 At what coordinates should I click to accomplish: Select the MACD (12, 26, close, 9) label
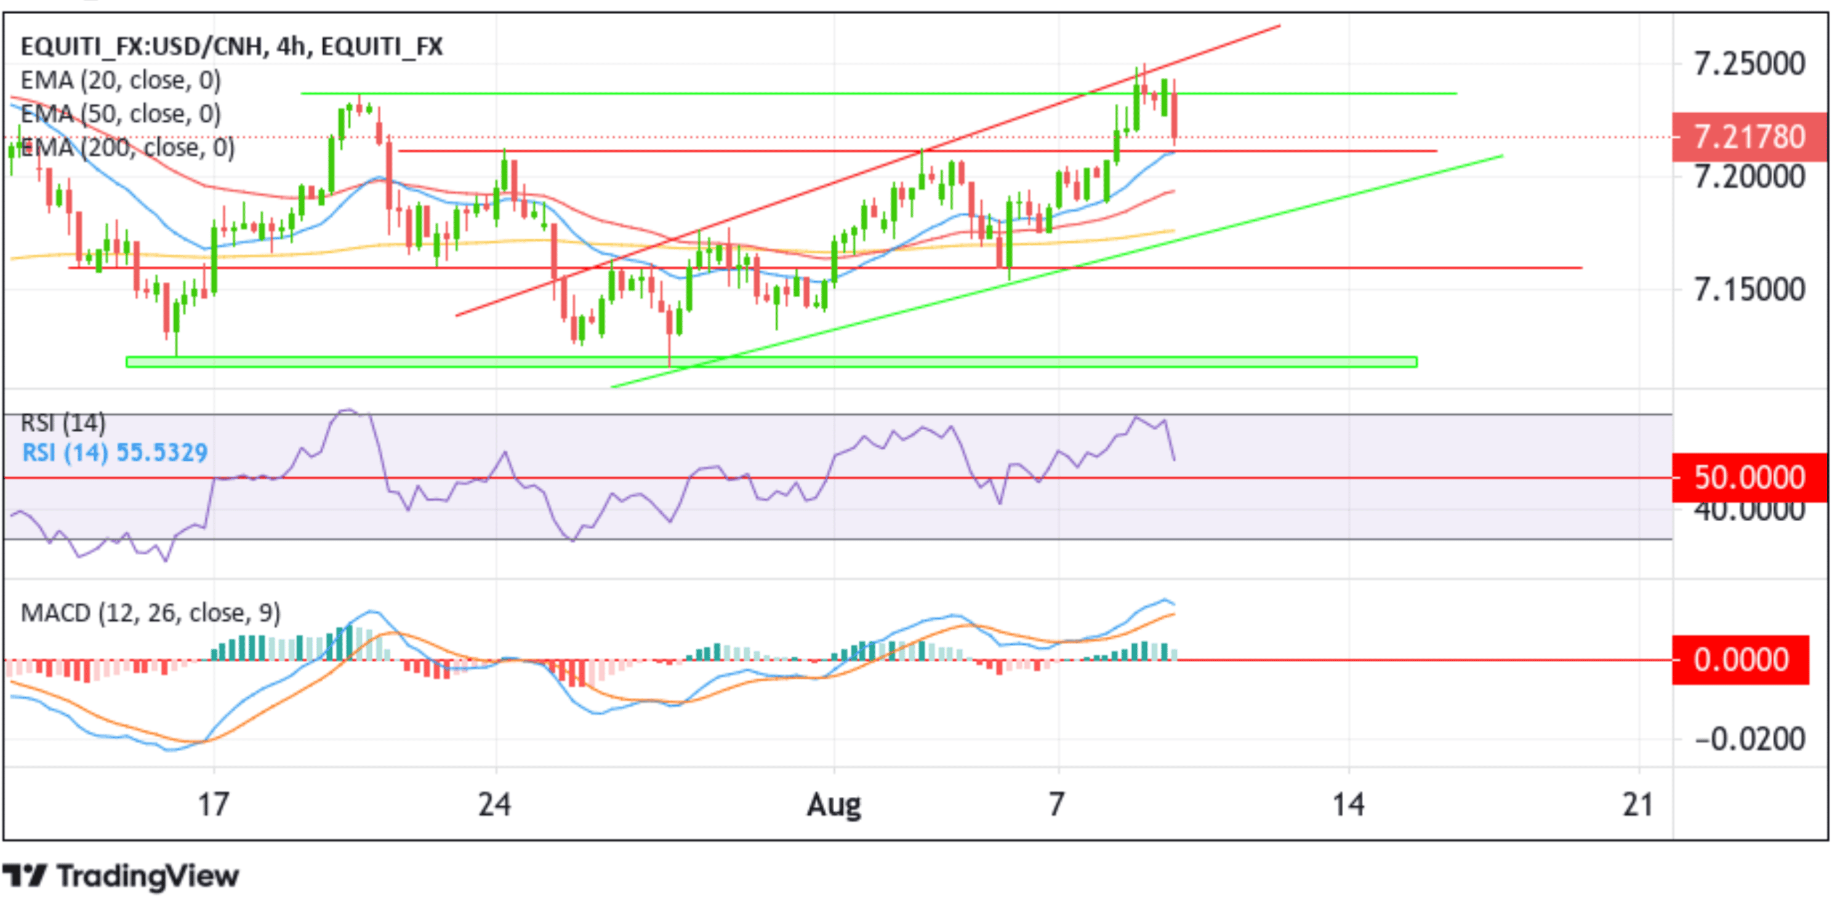(x=150, y=613)
